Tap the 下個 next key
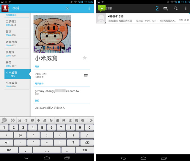Image resolution: width=190 pixels, height=161 pixels. 85,150
